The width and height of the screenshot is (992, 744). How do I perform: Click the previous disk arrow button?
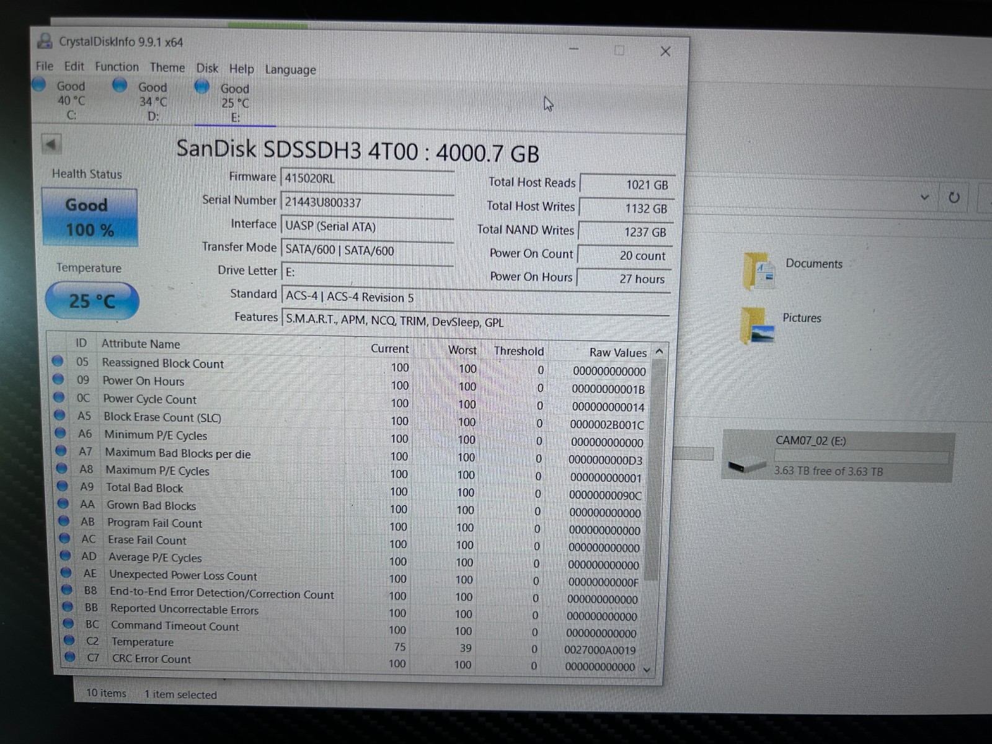pos(51,144)
